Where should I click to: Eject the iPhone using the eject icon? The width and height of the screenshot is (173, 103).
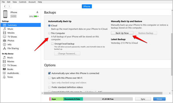point(37,12)
